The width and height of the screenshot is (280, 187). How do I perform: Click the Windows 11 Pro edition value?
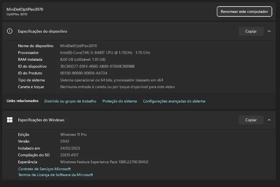[x=73, y=134]
